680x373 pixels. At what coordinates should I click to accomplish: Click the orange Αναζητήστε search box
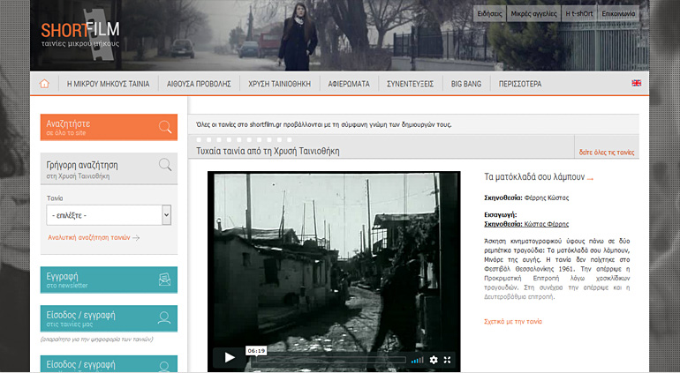[109, 127]
